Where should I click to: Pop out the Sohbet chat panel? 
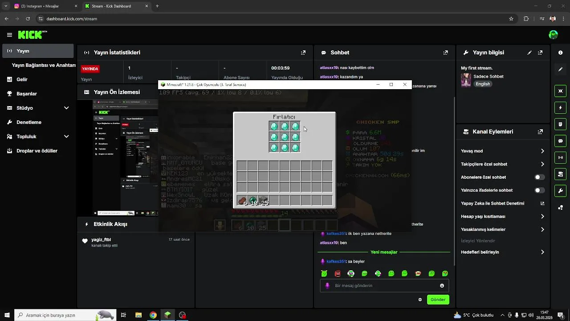point(446,53)
